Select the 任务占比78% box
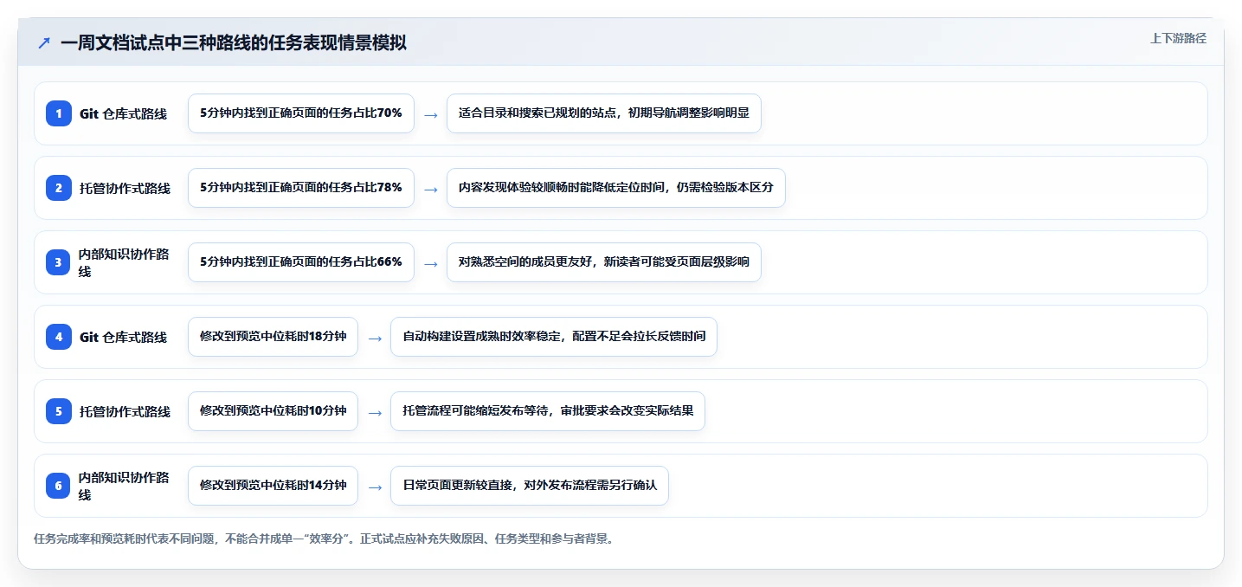1242x587 pixels. click(301, 188)
